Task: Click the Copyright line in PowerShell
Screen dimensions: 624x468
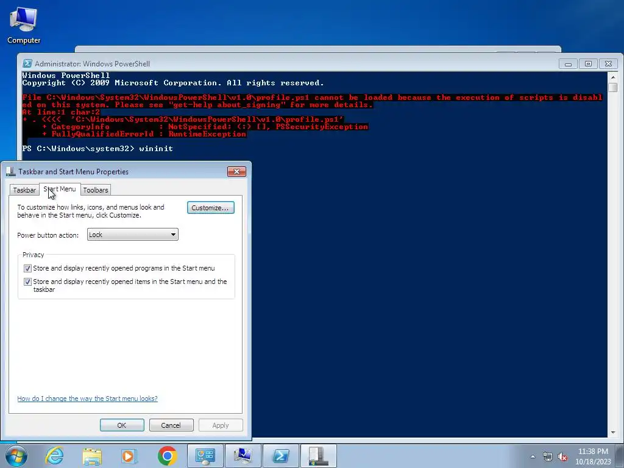Action: [x=173, y=83]
